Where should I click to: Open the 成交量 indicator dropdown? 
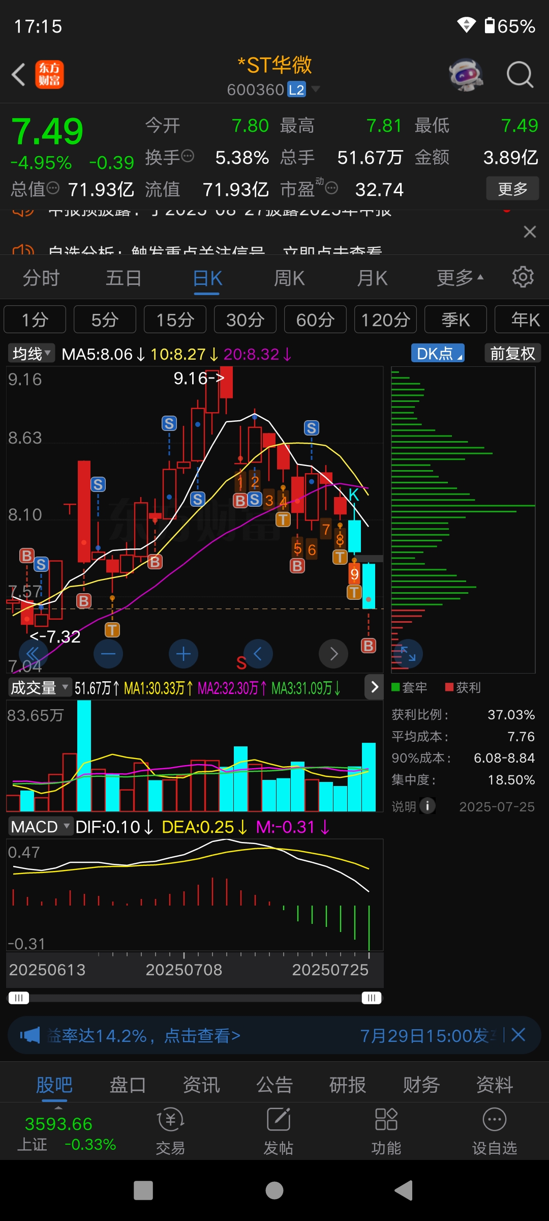(x=40, y=688)
